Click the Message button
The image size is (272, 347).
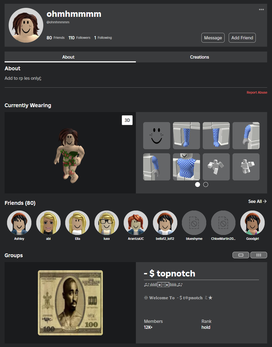point(213,38)
